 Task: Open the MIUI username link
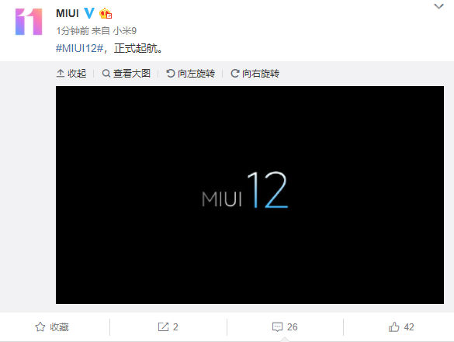click(68, 13)
